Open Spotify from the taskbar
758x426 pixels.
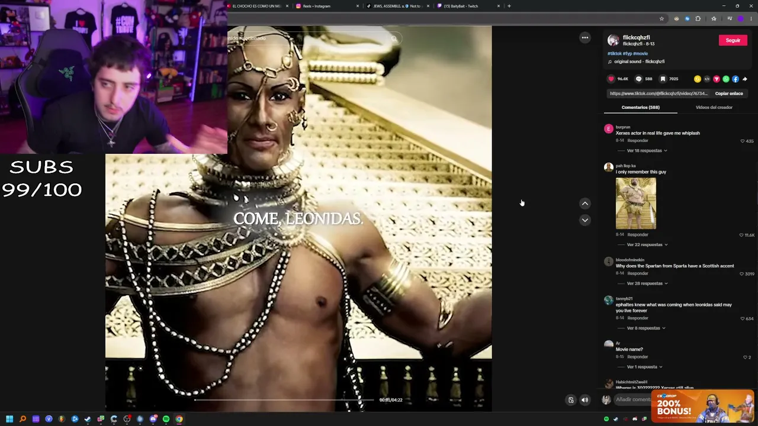pyautogui.click(x=166, y=419)
